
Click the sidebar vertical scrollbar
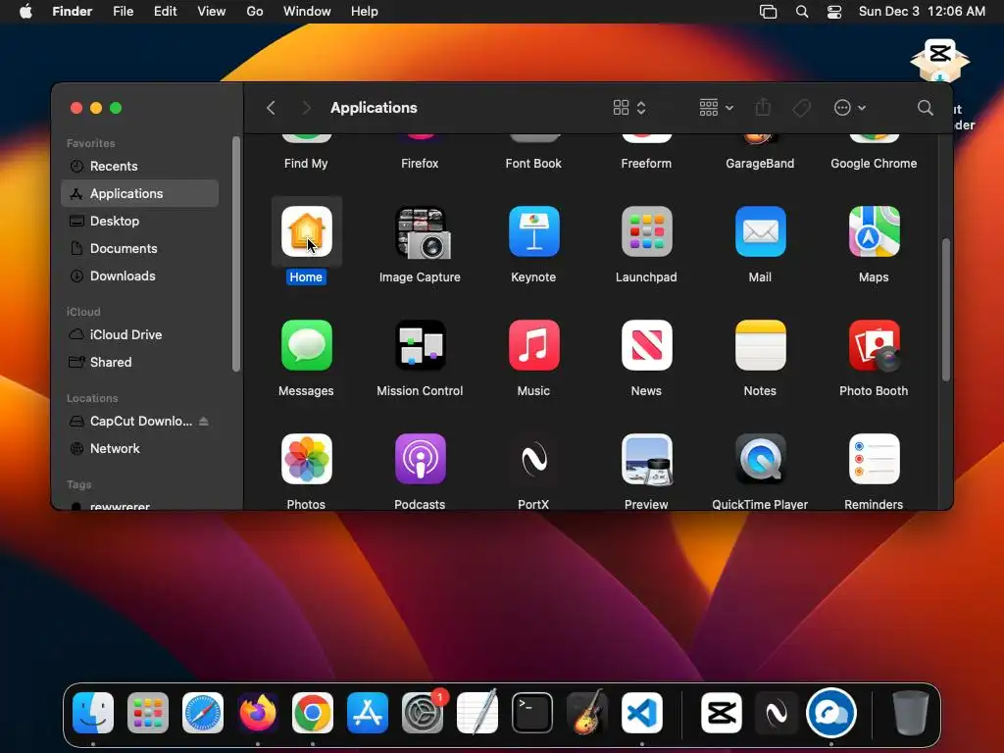coord(235,254)
